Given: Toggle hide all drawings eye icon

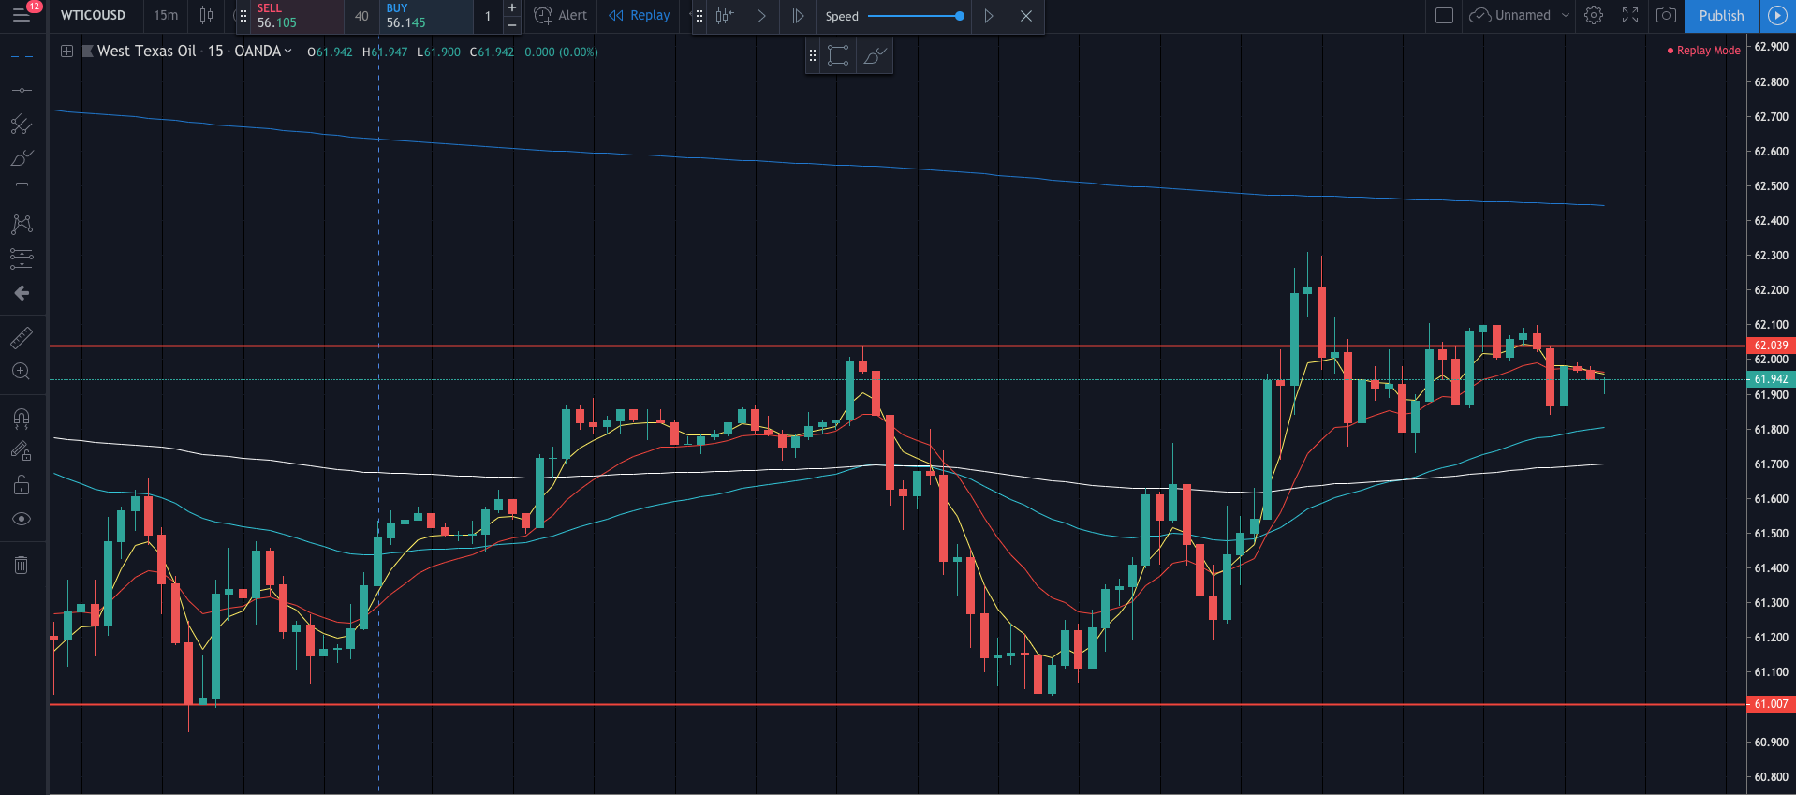Looking at the screenshot, I should pyautogui.click(x=21, y=519).
